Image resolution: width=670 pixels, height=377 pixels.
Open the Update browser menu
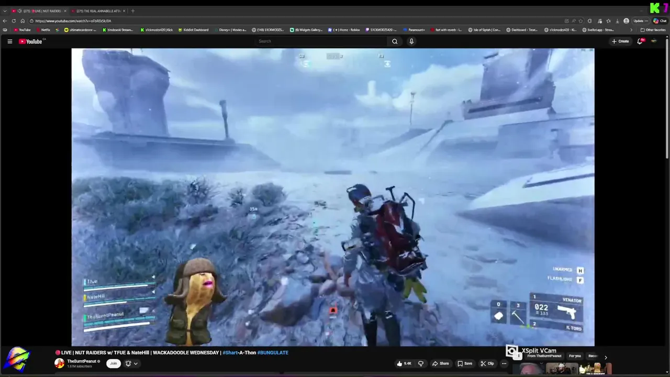pyautogui.click(x=641, y=21)
